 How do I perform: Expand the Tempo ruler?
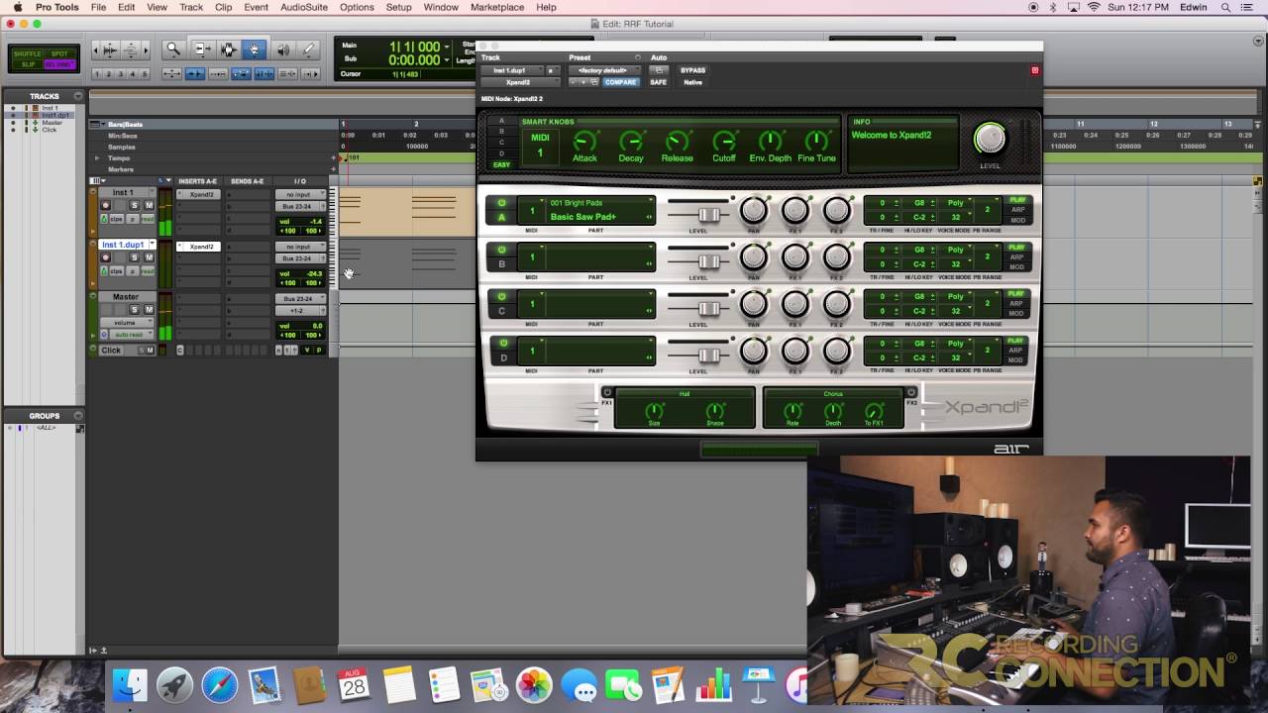[96, 158]
